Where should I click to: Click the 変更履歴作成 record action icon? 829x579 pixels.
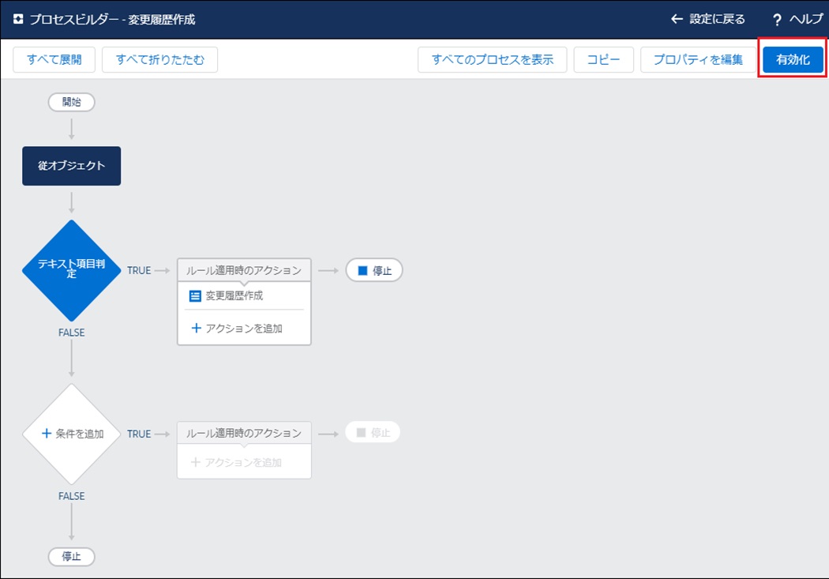(x=196, y=296)
